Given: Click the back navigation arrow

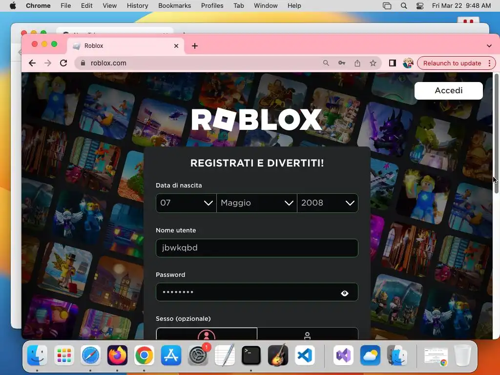Looking at the screenshot, I should (32, 63).
